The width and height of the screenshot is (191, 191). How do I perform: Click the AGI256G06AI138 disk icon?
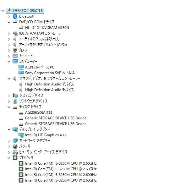(21, 113)
